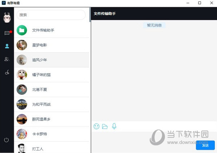
Task: Click the 橘子味的猫 cat avatar
Action: pyautogui.click(x=22, y=75)
